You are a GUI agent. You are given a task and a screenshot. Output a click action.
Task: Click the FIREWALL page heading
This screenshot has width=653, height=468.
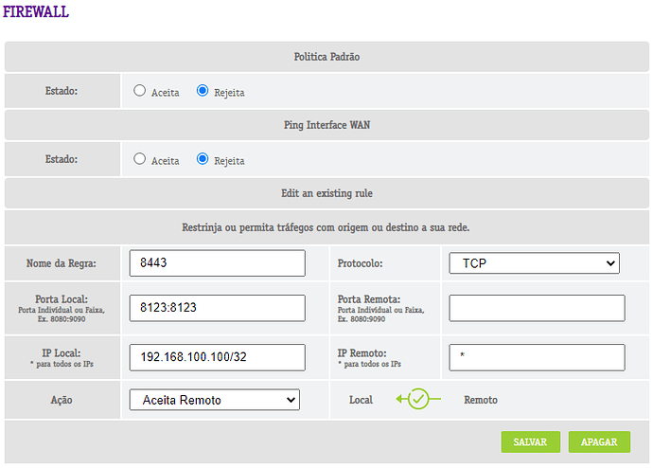tap(36, 11)
